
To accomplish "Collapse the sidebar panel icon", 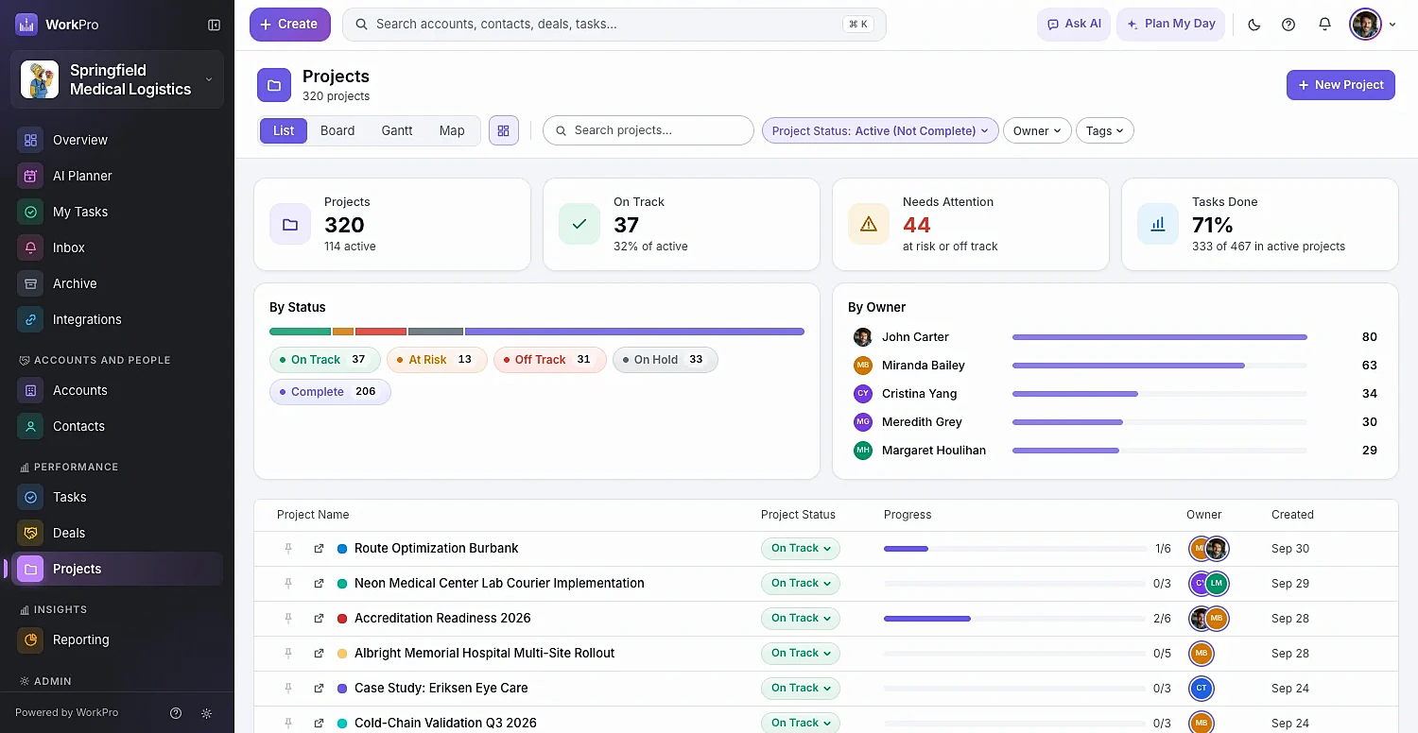I will point(214,25).
